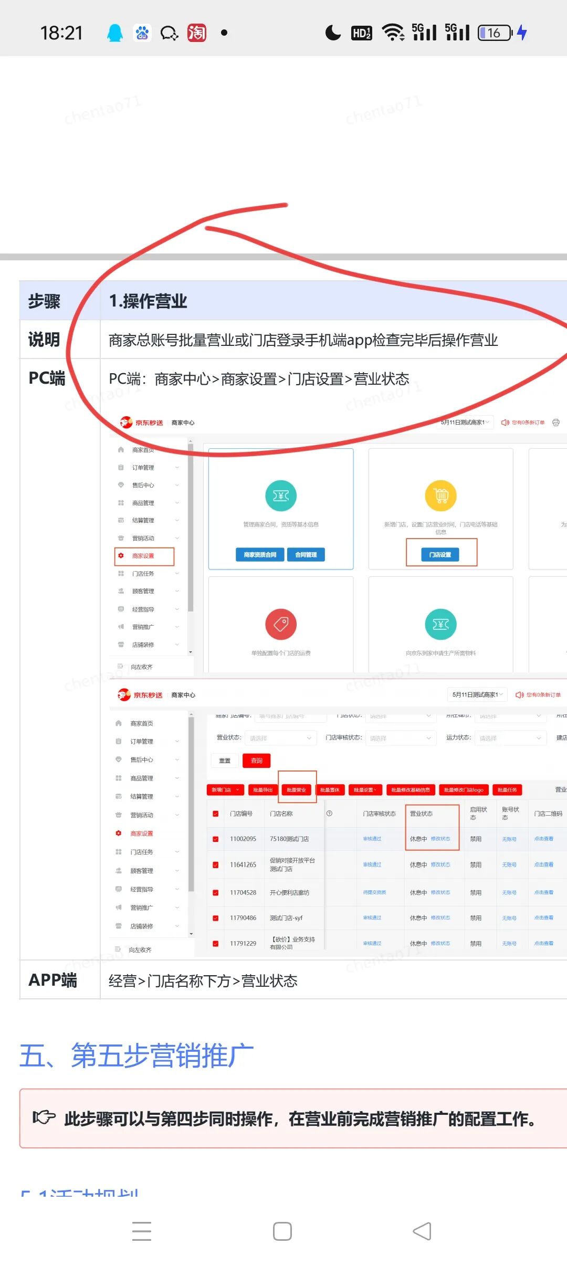The height and width of the screenshot is (1266, 567).
Task: Click the blue 商家资质合同 button
Action: pos(260,555)
